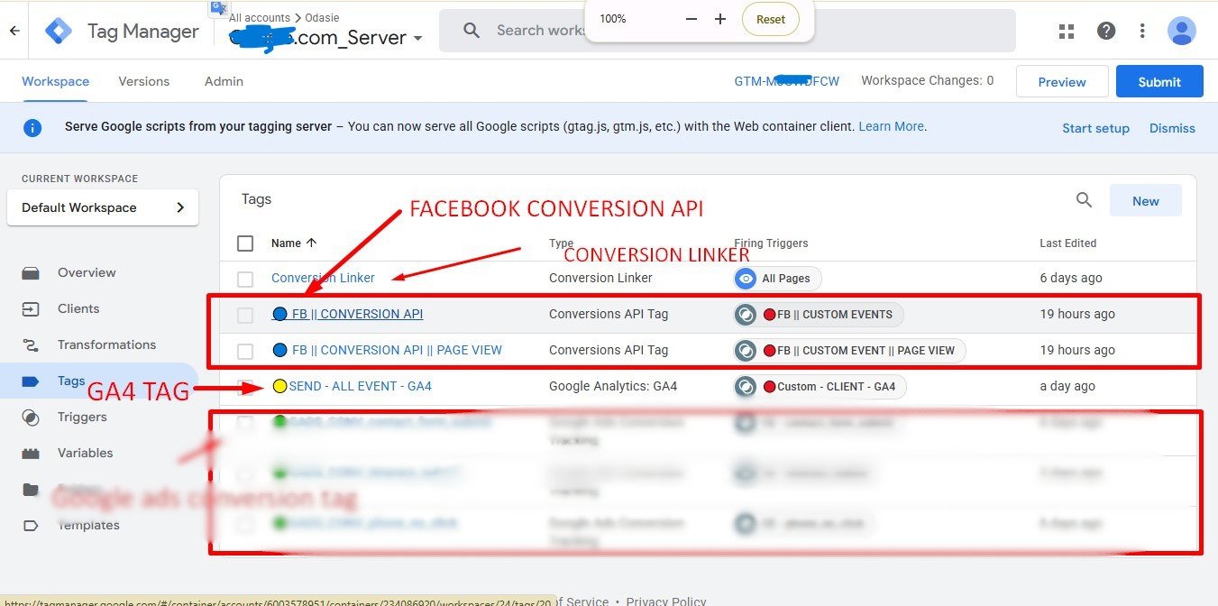Viewport: 1218px width, 606px height.
Task: Zoom in with the plus button
Action: pos(720,19)
